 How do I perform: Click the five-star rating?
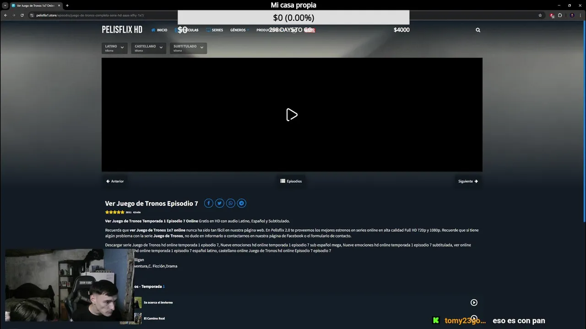click(x=114, y=212)
